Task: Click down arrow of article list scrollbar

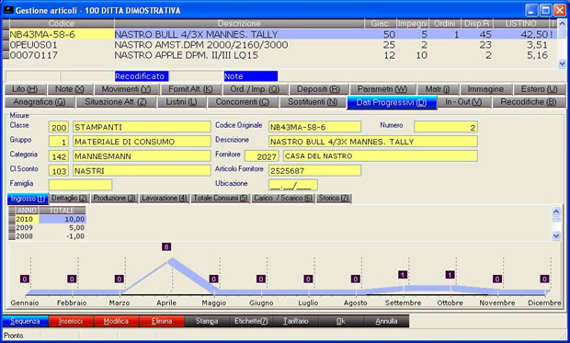Action: [562, 64]
